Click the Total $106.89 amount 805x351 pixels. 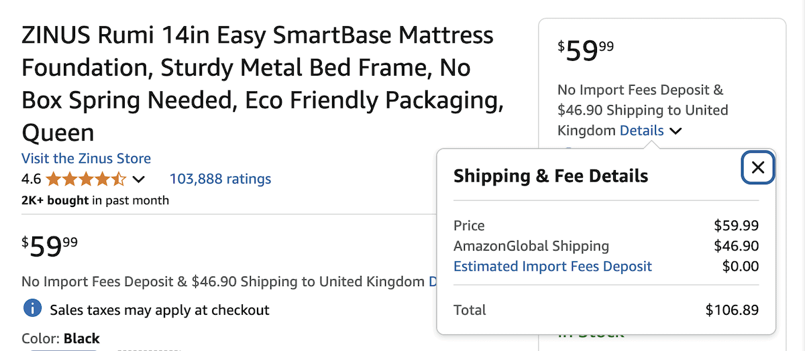coord(732,310)
